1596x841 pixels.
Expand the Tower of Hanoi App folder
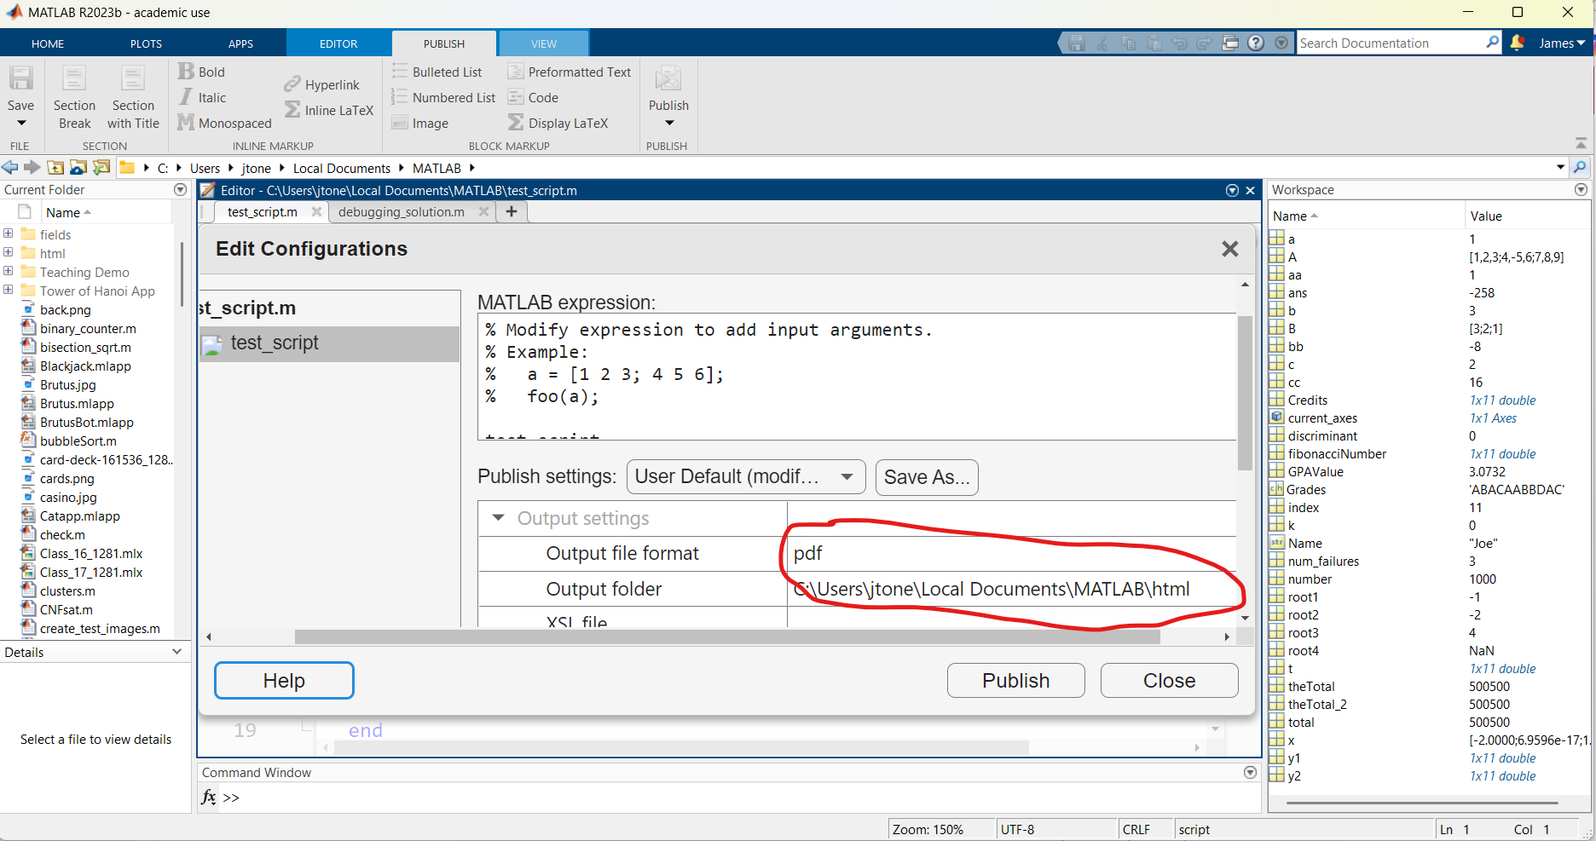[x=8, y=290]
